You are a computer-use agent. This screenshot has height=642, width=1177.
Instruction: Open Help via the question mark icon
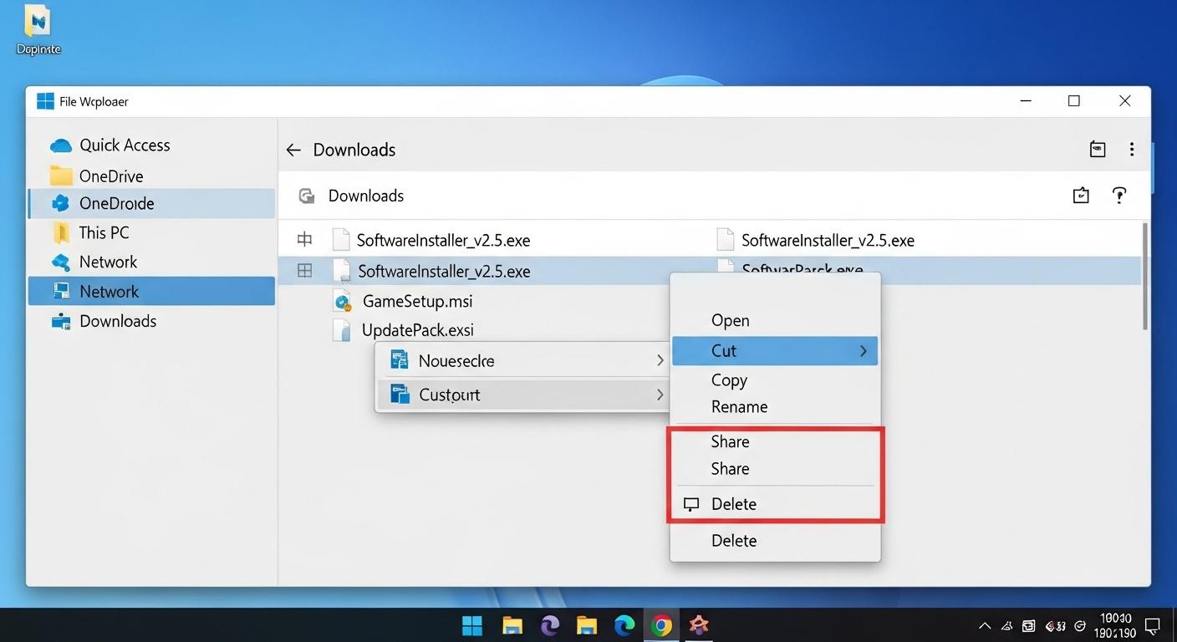point(1119,195)
